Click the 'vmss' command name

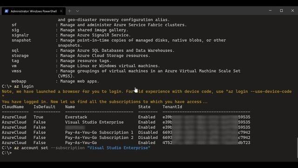(17, 71)
